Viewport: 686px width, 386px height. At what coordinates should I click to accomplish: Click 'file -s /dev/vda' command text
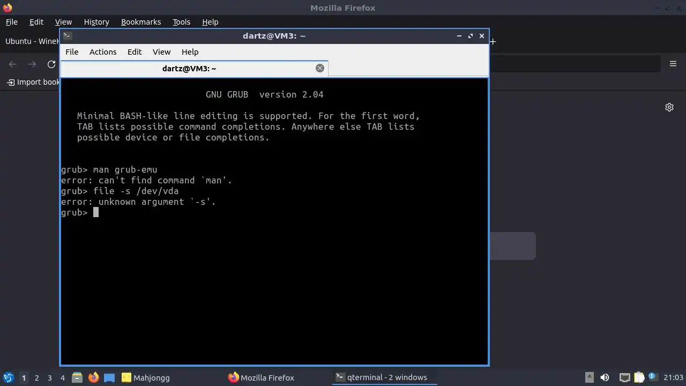(136, 191)
